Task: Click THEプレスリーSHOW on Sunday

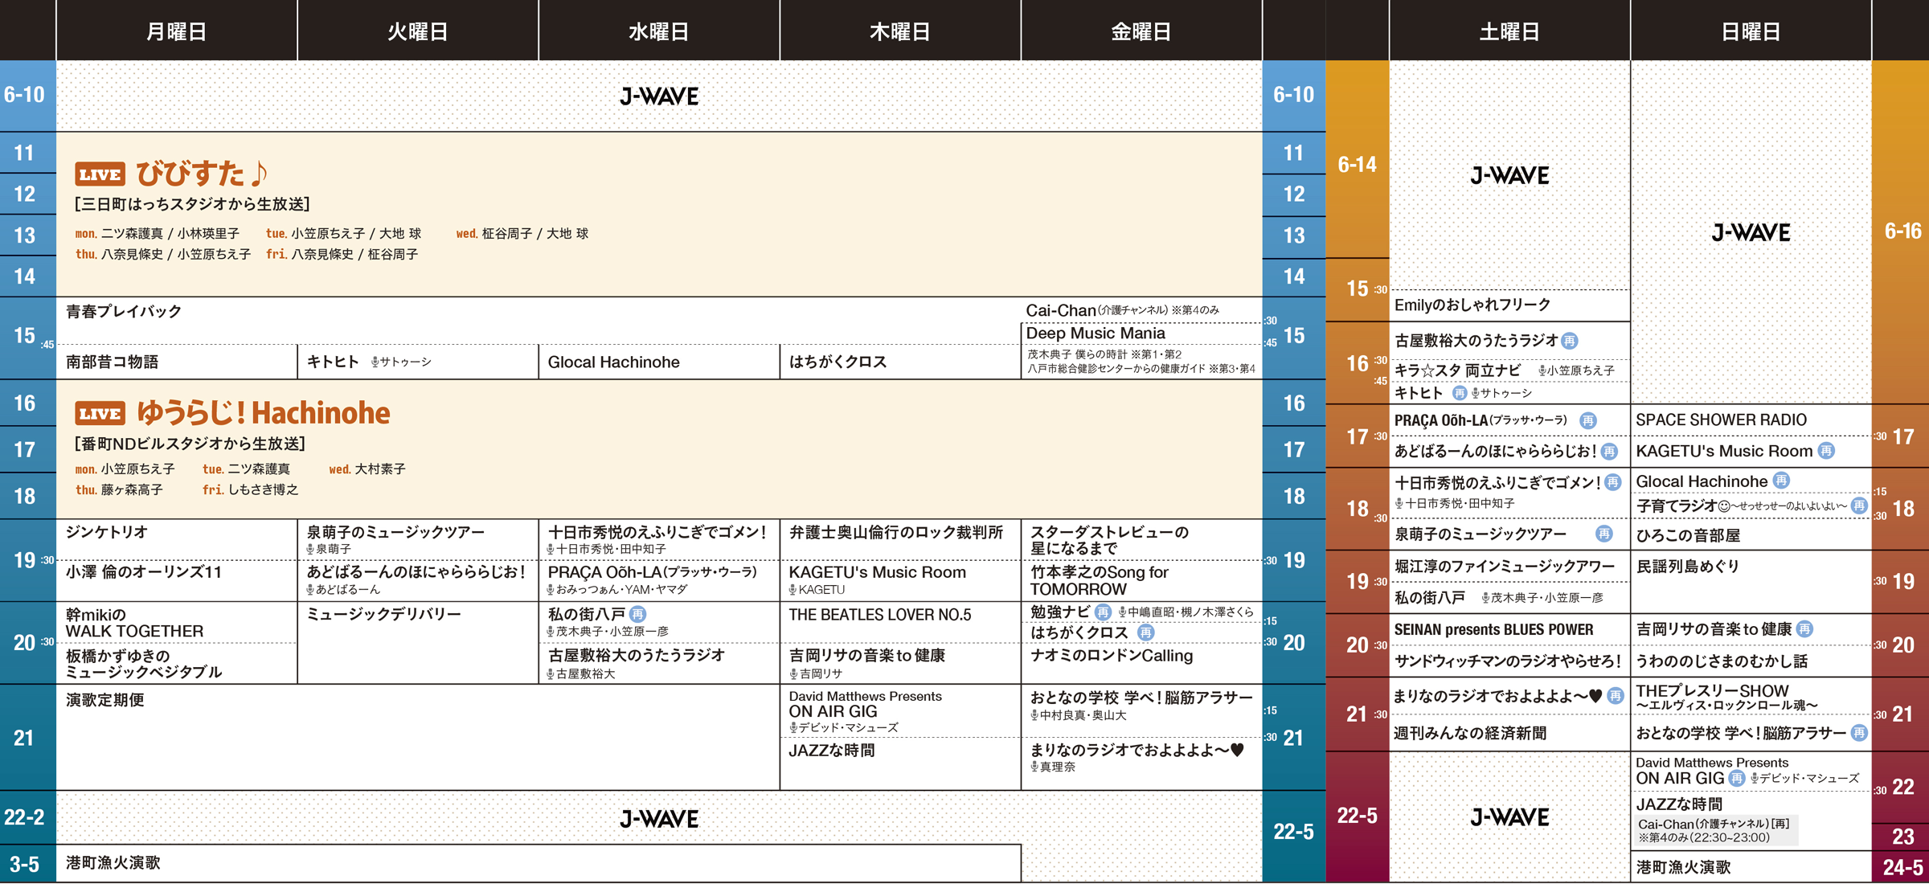Action: click(1712, 691)
